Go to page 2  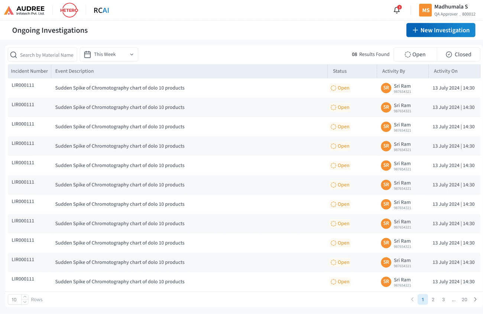click(433, 300)
